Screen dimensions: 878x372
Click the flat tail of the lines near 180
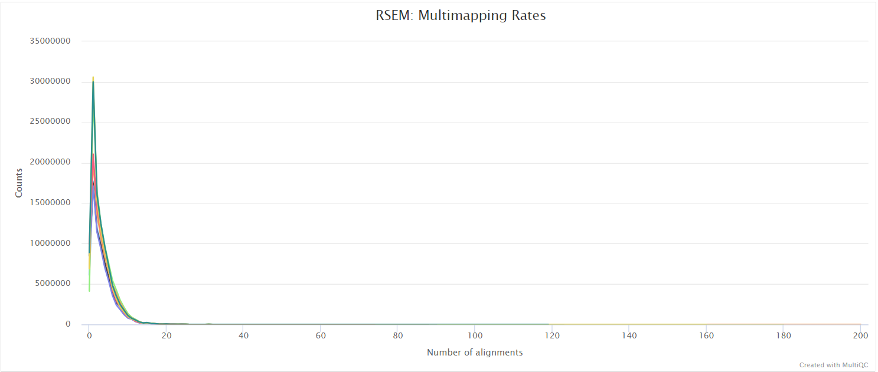pyautogui.click(x=782, y=323)
